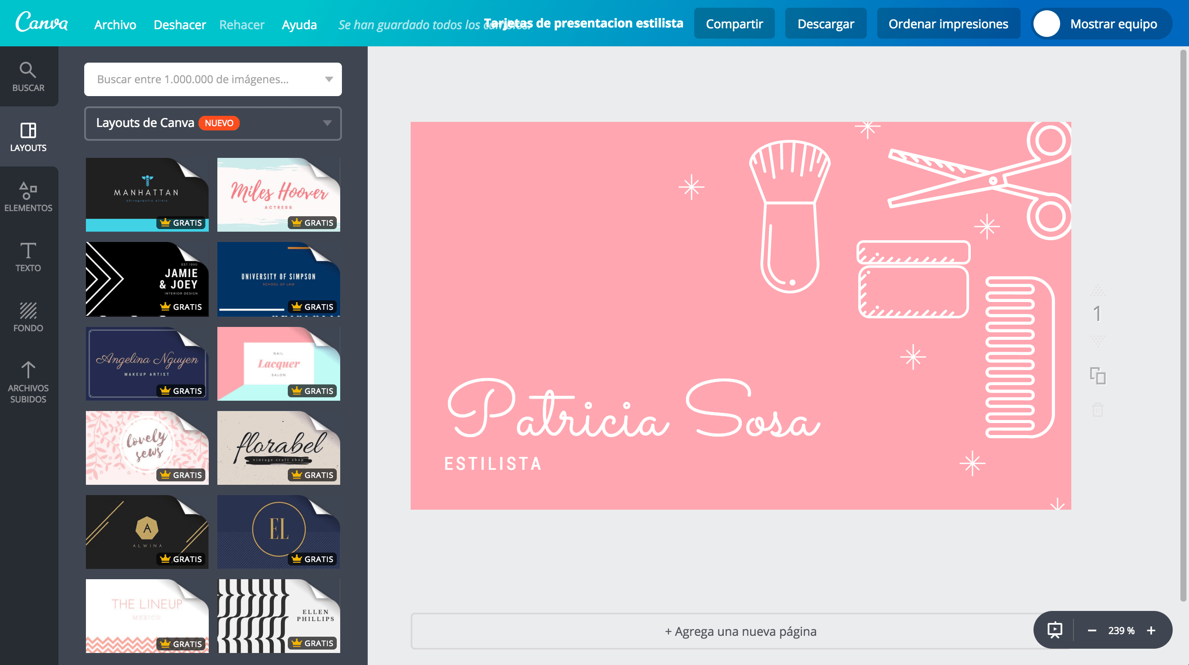The width and height of the screenshot is (1189, 665).
Task: Toggle the Mostrar equipo switch
Action: tap(1046, 24)
